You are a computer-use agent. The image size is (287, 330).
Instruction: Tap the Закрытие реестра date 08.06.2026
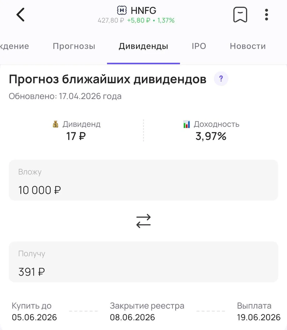click(132, 317)
